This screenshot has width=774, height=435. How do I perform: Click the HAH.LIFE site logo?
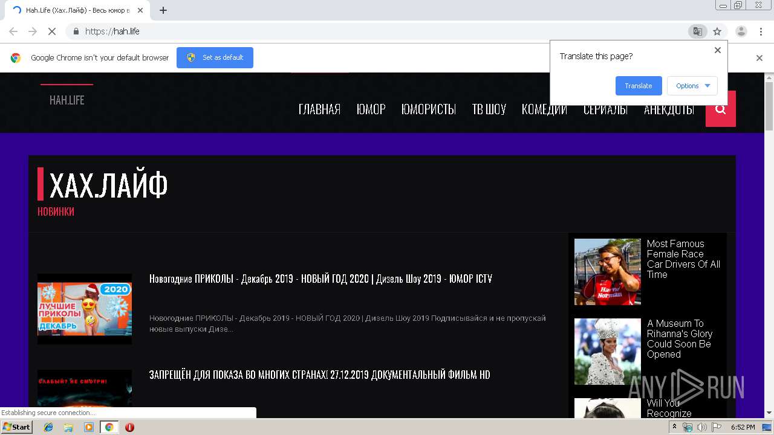pos(67,100)
